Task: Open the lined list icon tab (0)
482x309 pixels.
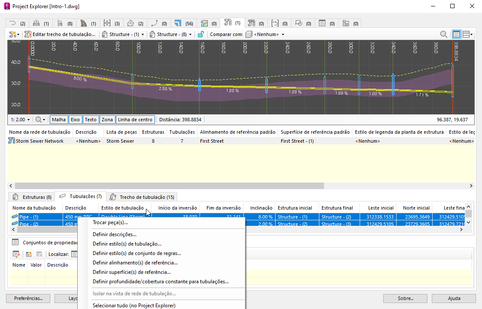Action: pos(327,23)
